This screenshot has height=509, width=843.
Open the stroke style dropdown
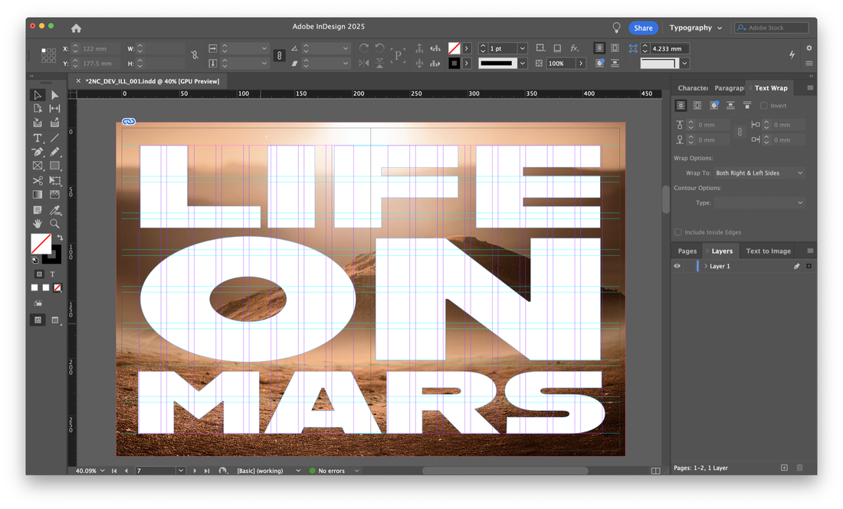522,64
